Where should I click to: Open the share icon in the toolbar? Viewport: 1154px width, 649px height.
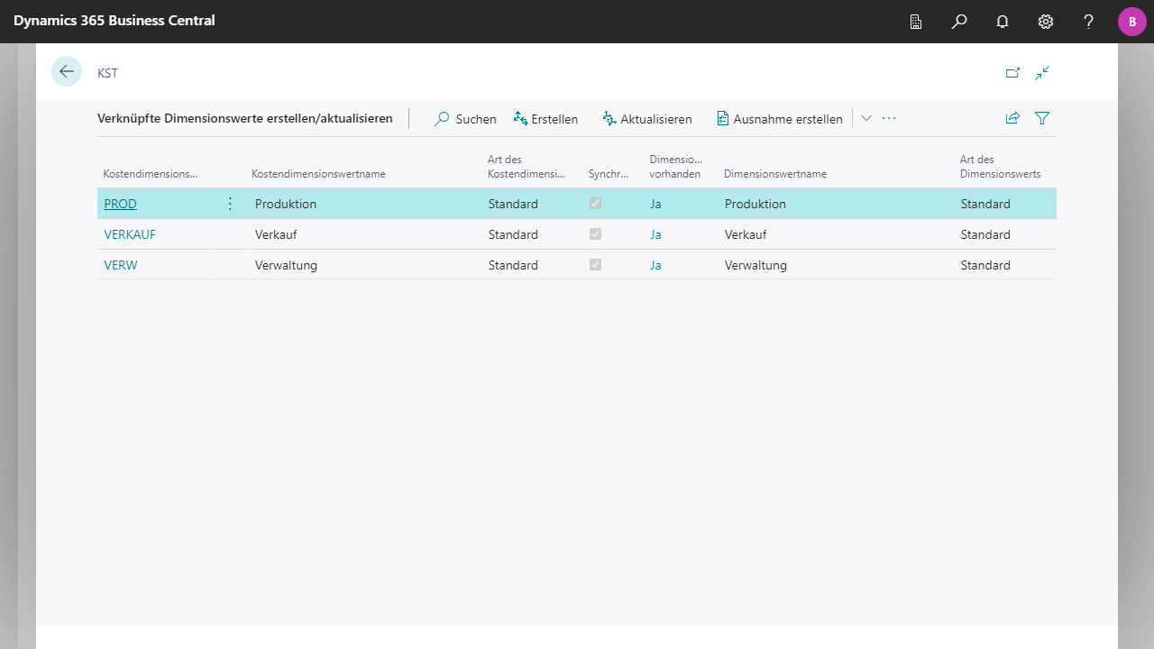1012,118
